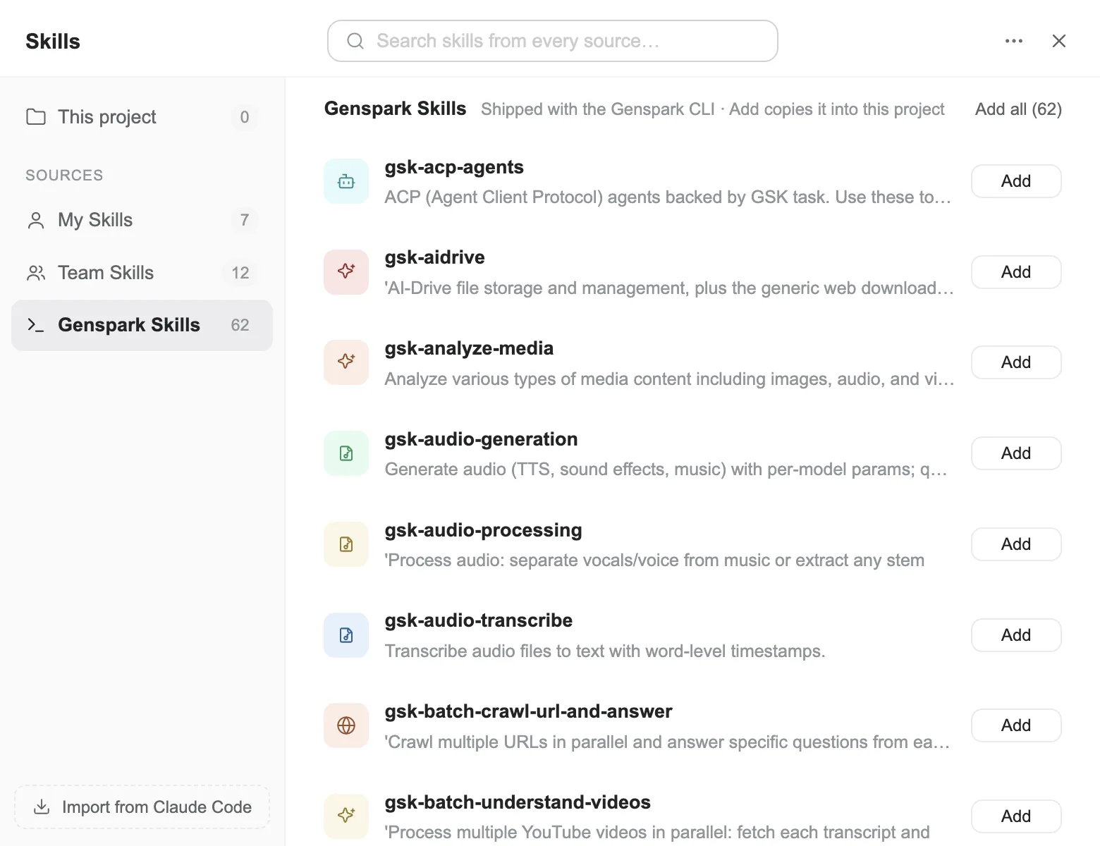Click the gsk-batch-understand-videos sparkle icon
Screen dimensions: 1100x846
346,816
